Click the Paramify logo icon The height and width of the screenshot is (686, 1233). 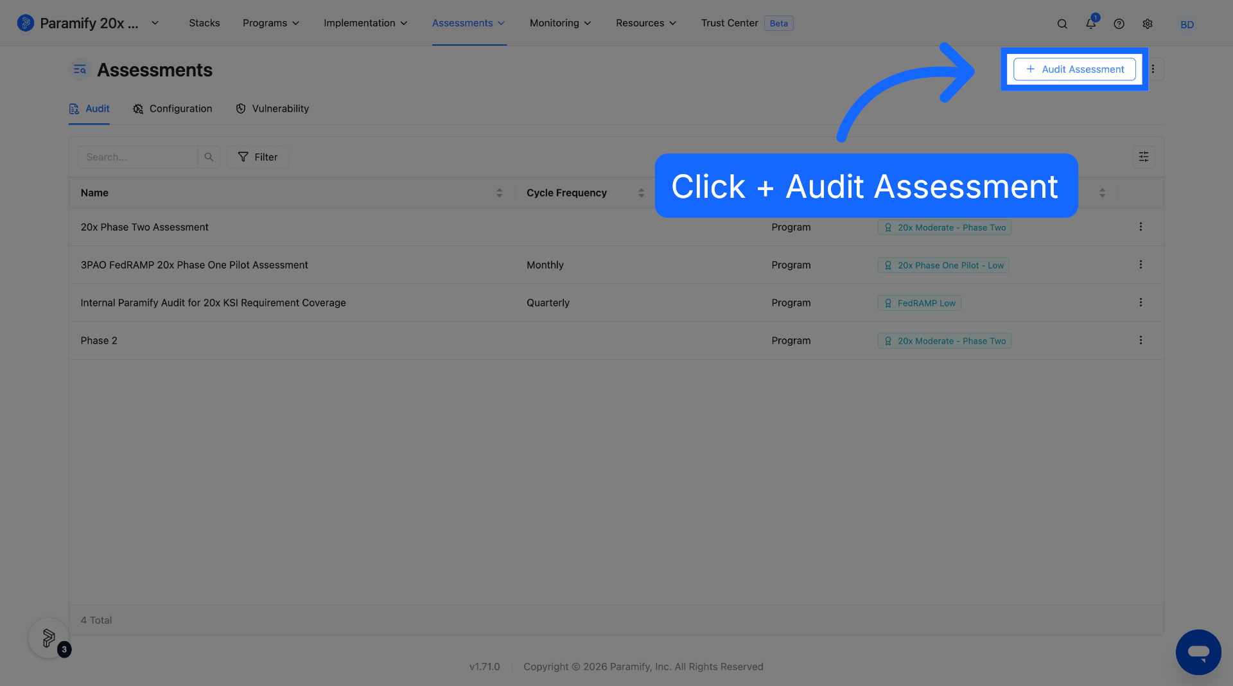[x=26, y=23]
